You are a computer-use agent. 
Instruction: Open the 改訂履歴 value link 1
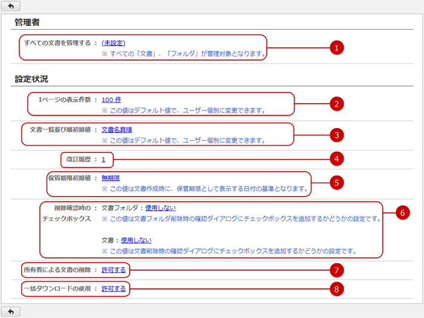pos(104,160)
